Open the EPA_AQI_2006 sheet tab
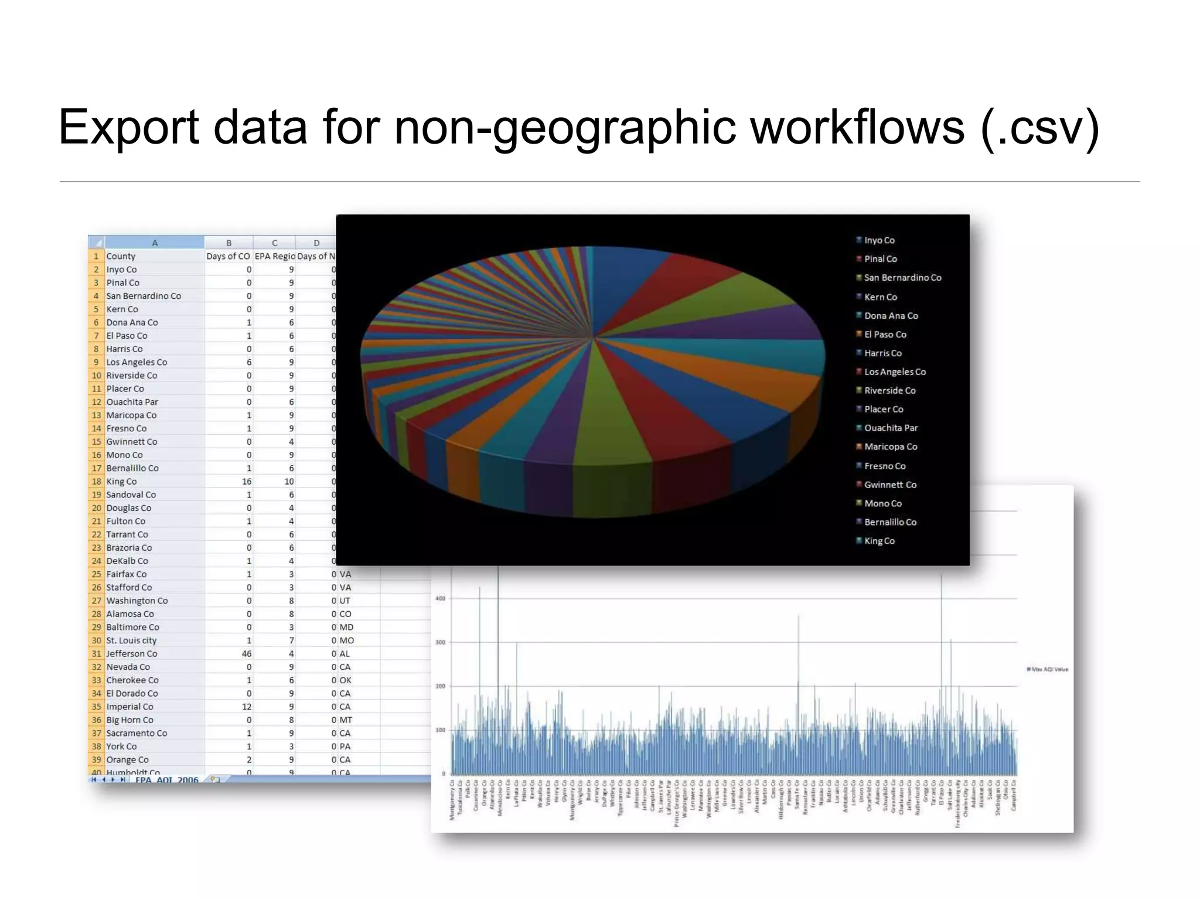Image resolution: width=1200 pixels, height=900 pixels. (166, 780)
